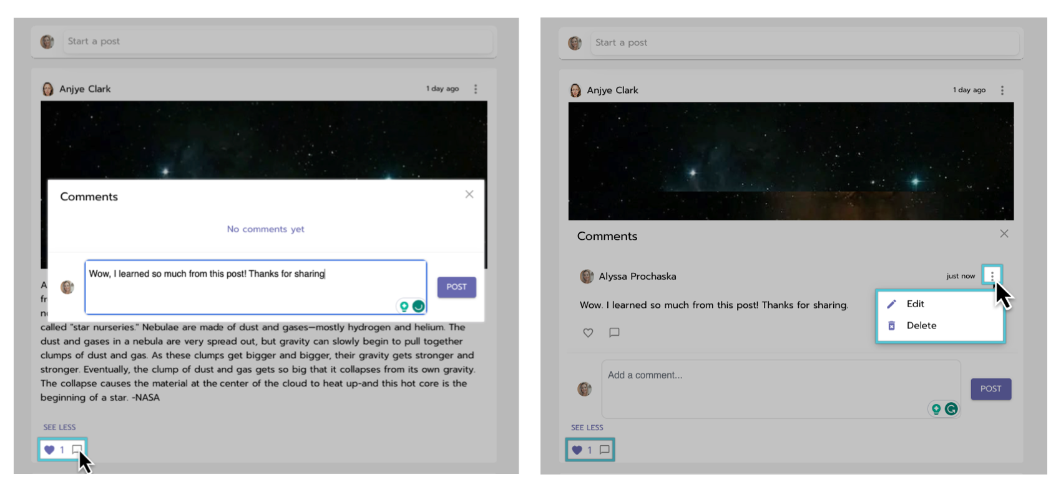Click POST button beside the typed comment in left panel

(x=456, y=287)
